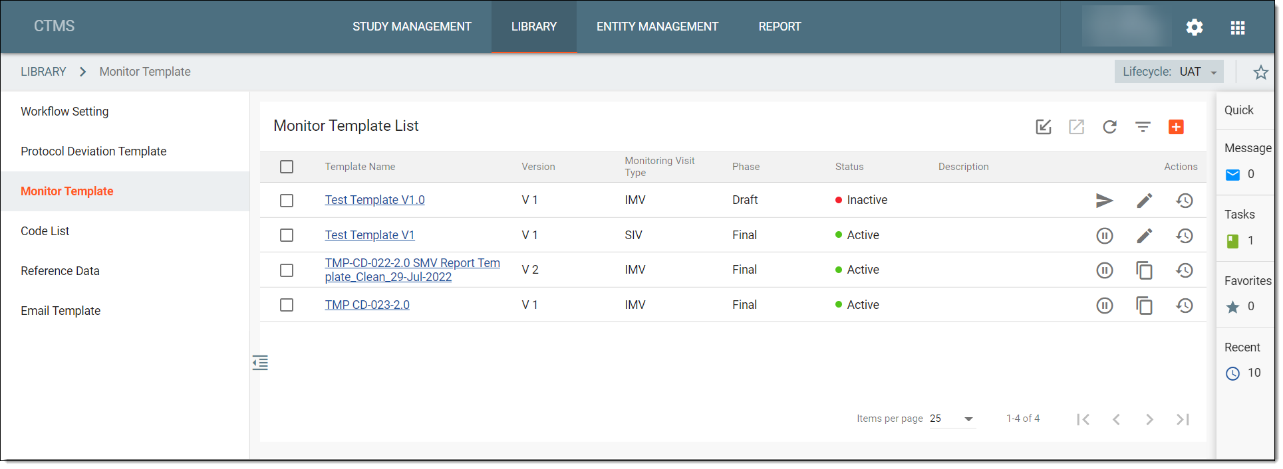Viewport: 1283px width, 469px height.
Task: Check the TMP-CD-022-2.0 SMV Report row checkbox
Action: click(x=287, y=270)
